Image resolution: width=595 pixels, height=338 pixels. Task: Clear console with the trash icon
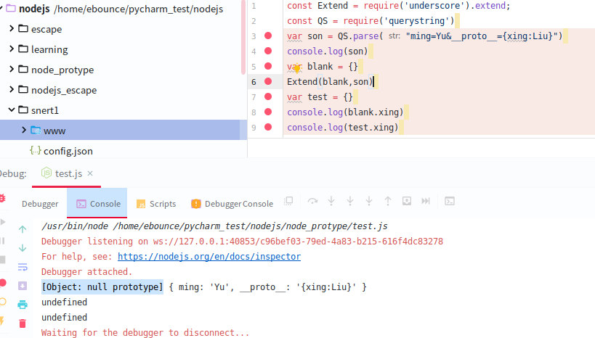(x=23, y=323)
